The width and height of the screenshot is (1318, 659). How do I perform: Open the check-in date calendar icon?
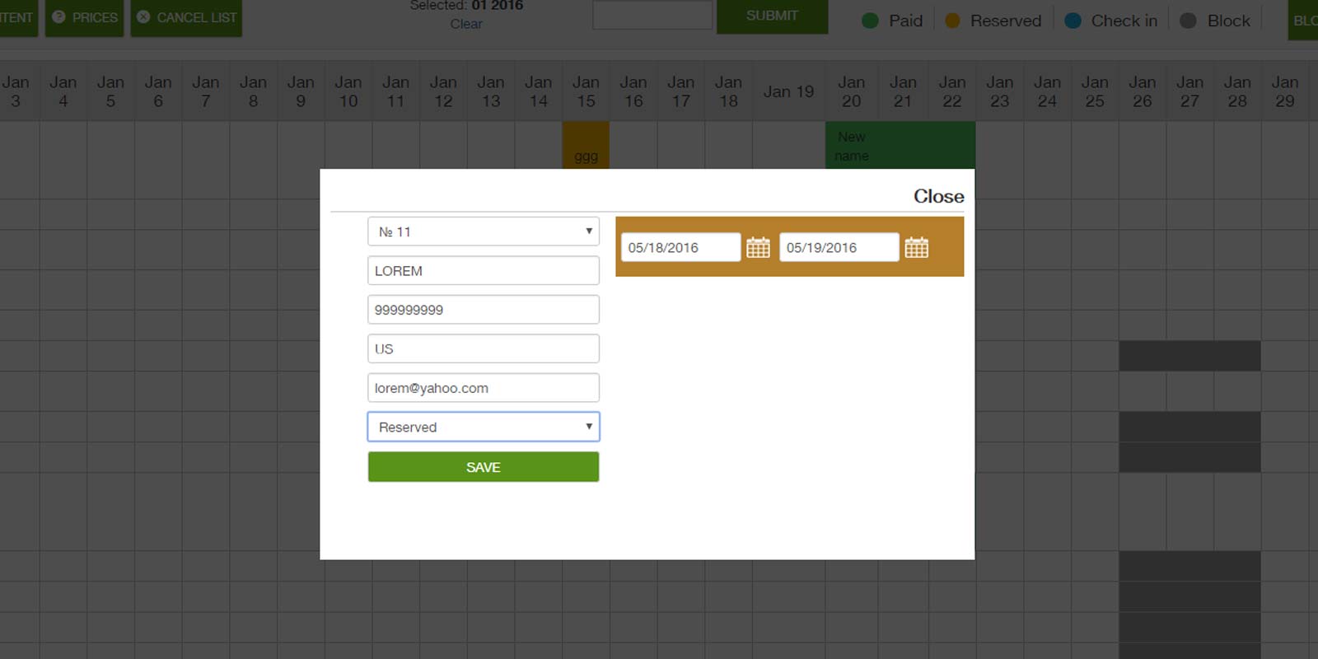(x=758, y=247)
